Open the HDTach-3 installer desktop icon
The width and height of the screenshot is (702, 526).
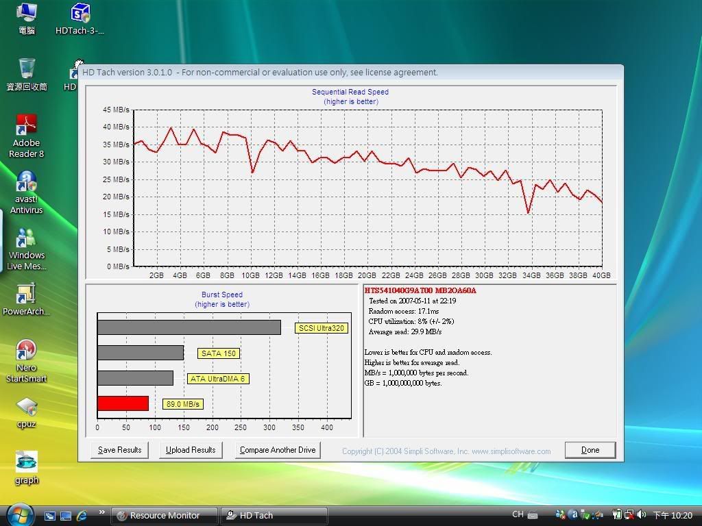[x=80, y=18]
